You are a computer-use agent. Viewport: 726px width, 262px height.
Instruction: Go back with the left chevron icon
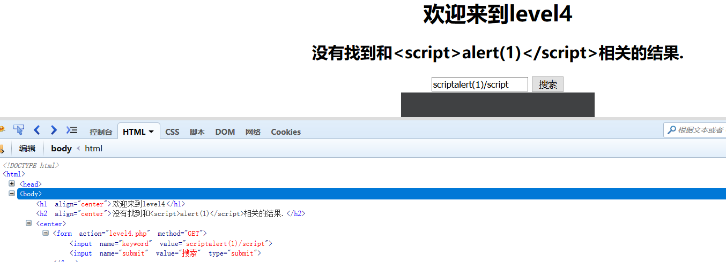click(36, 130)
